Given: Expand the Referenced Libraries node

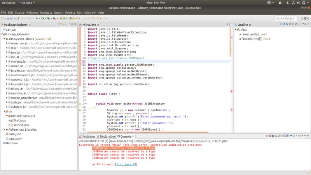Looking at the screenshot, I should [4, 129].
